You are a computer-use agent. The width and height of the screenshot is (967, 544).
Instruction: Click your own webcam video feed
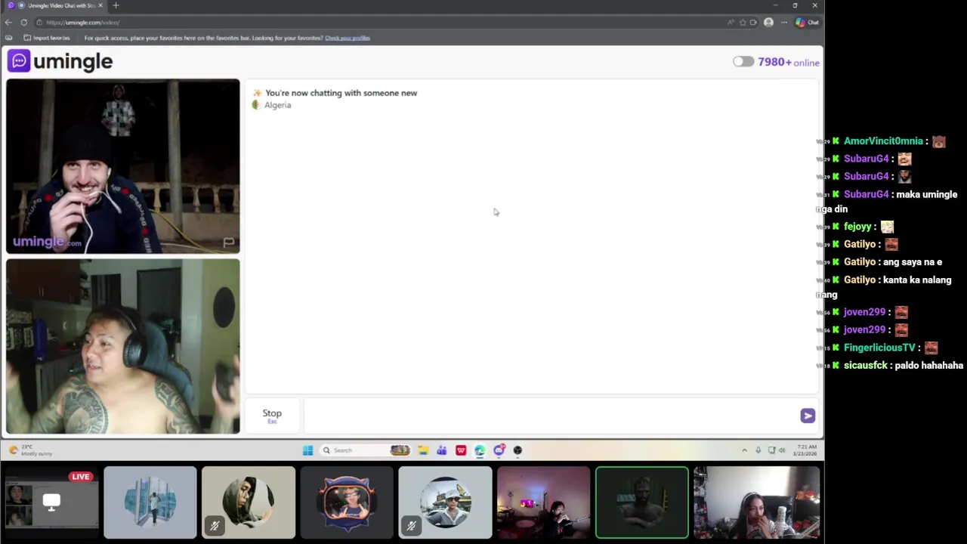[x=123, y=347]
